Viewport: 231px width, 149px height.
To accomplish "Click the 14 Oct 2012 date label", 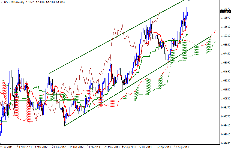I will coord(76,147).
